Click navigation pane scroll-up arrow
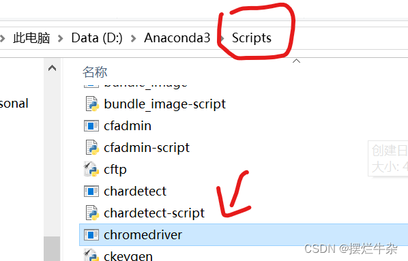 53,68
